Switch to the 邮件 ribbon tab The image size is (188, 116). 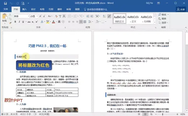60,9
